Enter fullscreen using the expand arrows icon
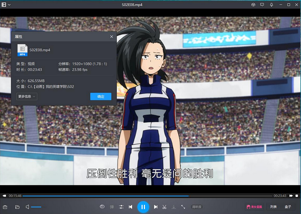The image size is (301, 214). [183, 207]
